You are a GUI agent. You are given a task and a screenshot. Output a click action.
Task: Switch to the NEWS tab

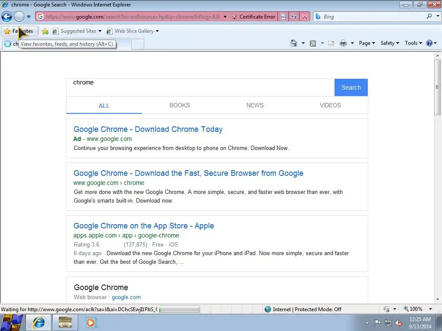[x=255, y=105]
